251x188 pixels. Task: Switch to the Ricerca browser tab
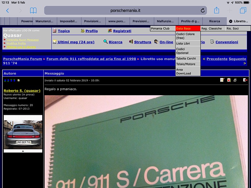click(215, 21)
